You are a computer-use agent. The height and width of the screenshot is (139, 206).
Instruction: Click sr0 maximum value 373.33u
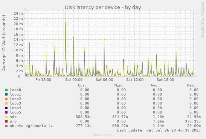[193, 121]
